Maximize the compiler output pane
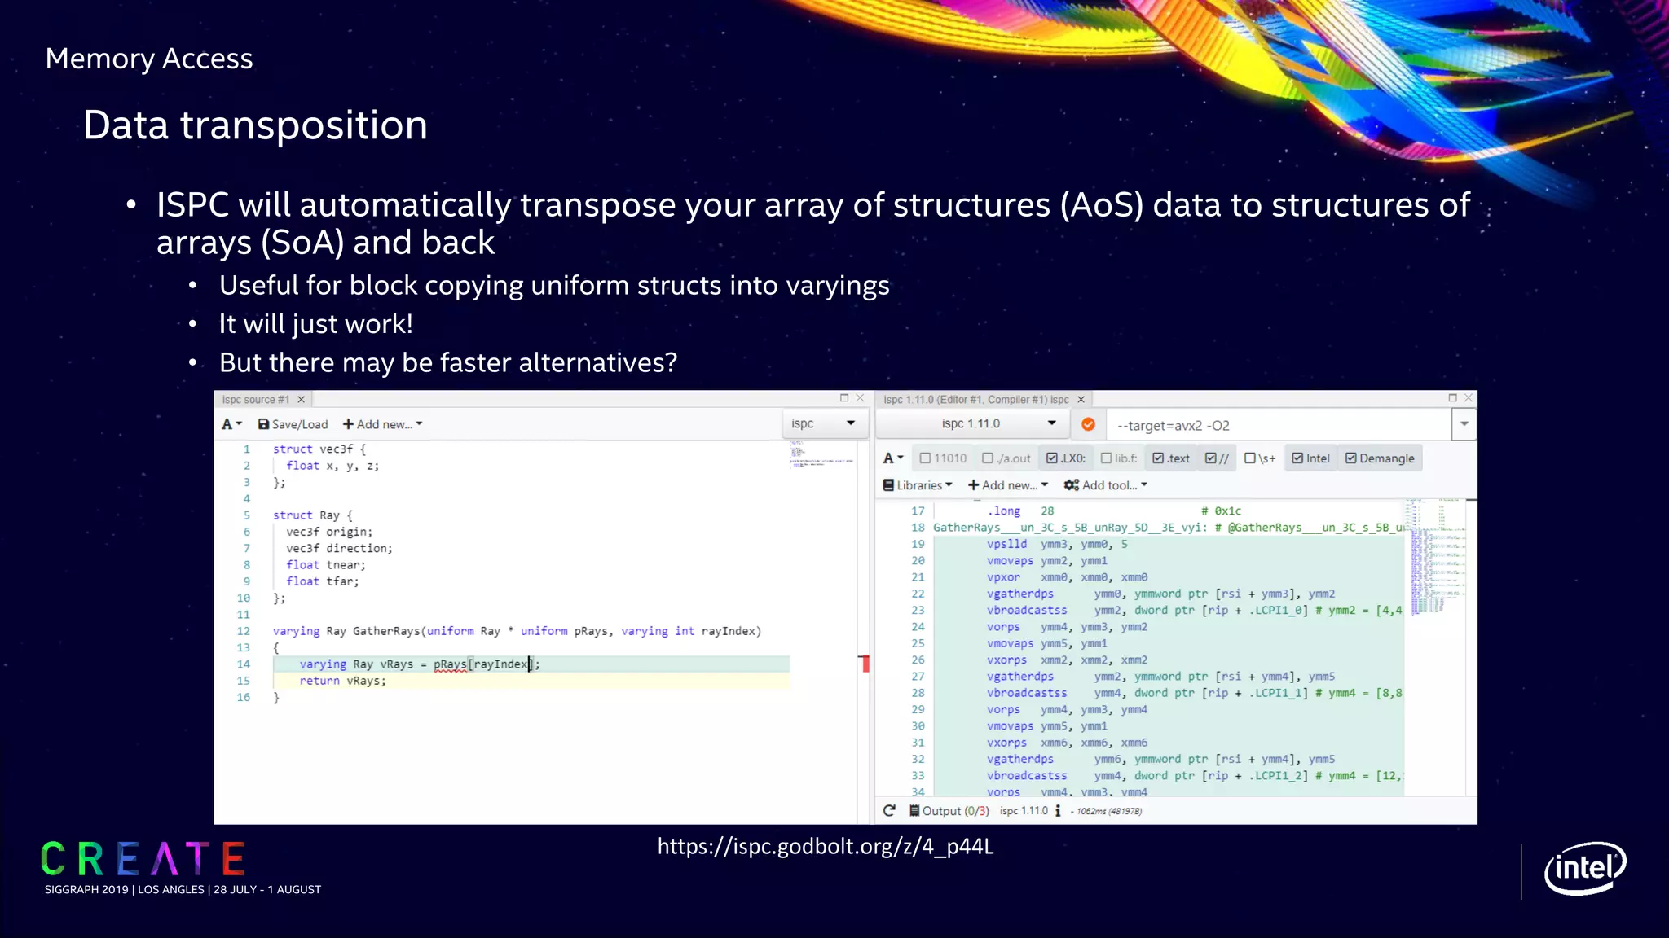 pos(1452,398)
